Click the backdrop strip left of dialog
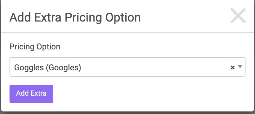Screen dimensions: 255x114 [x=1, y=57]
